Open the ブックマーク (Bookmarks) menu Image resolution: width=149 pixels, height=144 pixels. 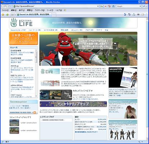[40, 10]
